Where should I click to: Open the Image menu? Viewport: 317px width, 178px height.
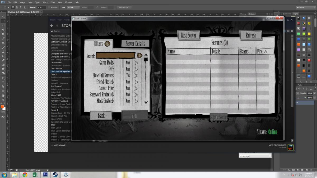22,2
